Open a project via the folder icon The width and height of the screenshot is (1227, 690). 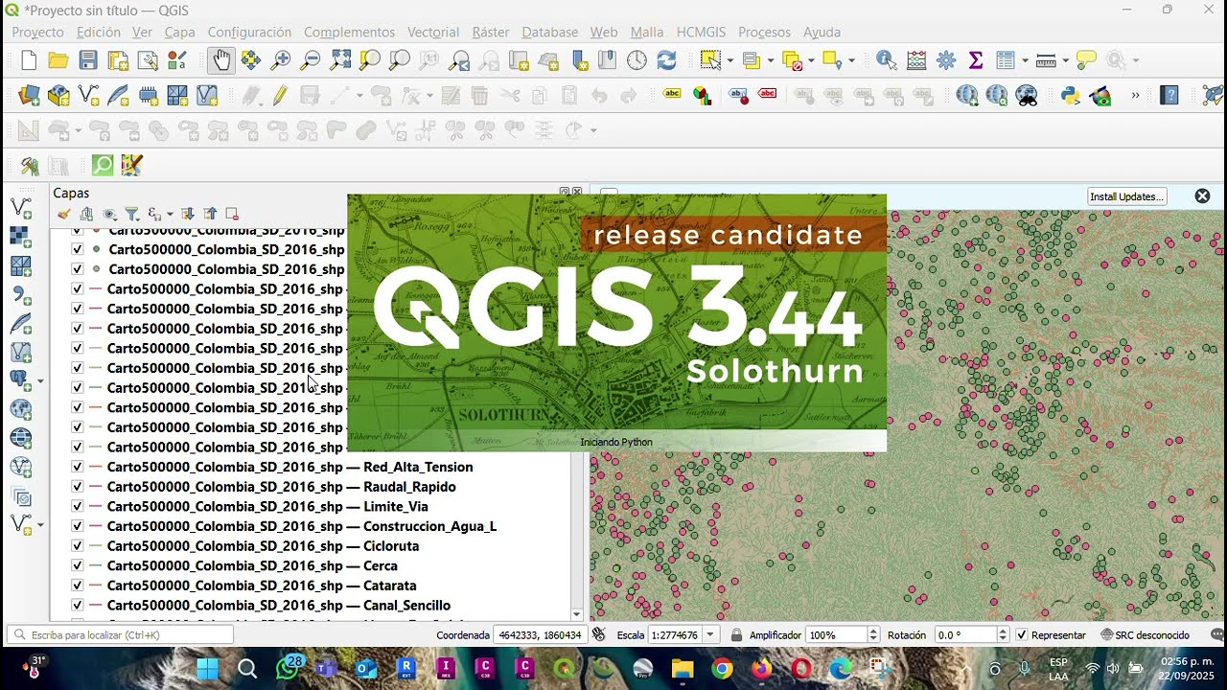58,60
